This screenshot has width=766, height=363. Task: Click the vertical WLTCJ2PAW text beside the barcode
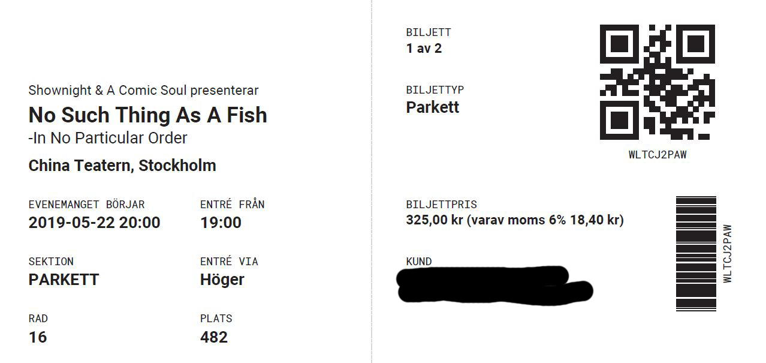point(728,253)
